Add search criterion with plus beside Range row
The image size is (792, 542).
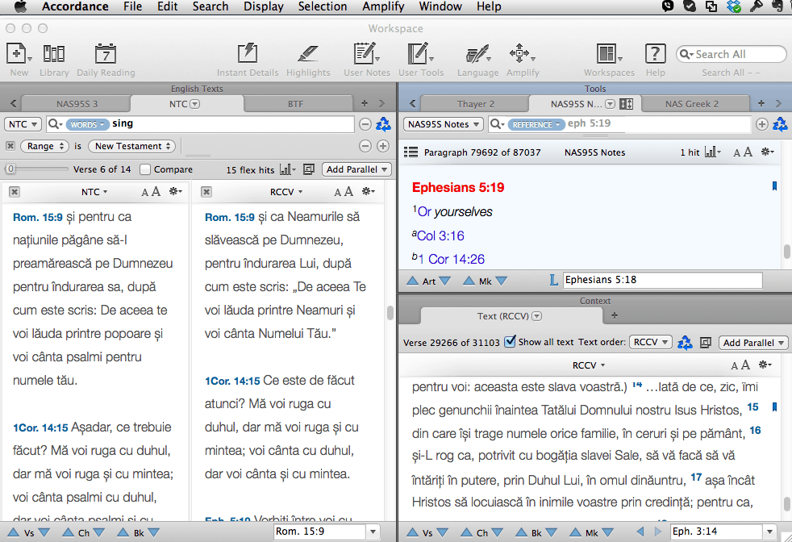click(x=383, y=146)
